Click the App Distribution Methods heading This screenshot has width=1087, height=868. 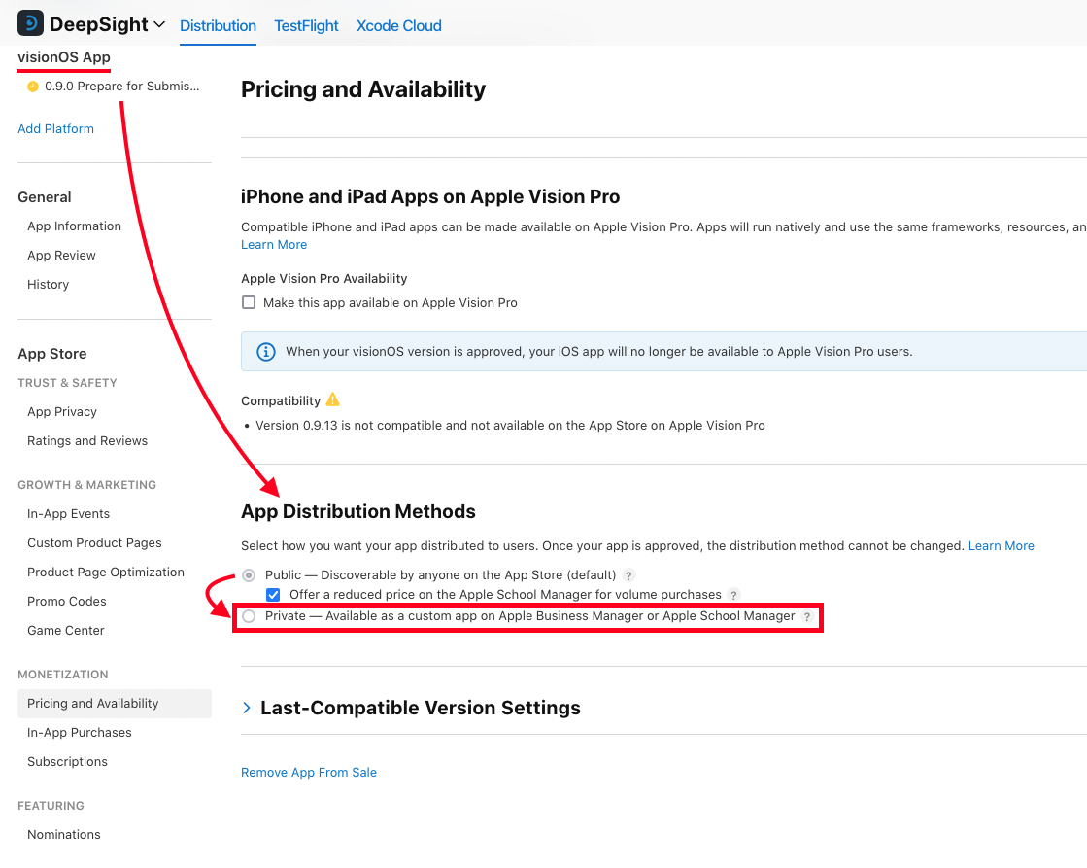click(x=357, y=511)
